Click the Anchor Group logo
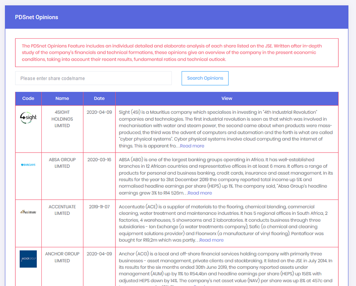The height and width of the screenshot is (286, 356). click(x=28, y=259)
